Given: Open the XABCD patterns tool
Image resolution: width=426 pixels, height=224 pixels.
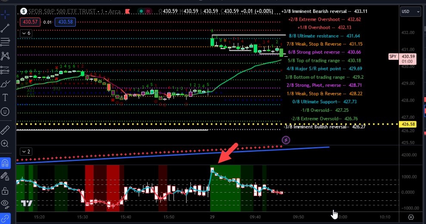Looking at the screenshot, I should pyautogui.click(x=5, y=56).
